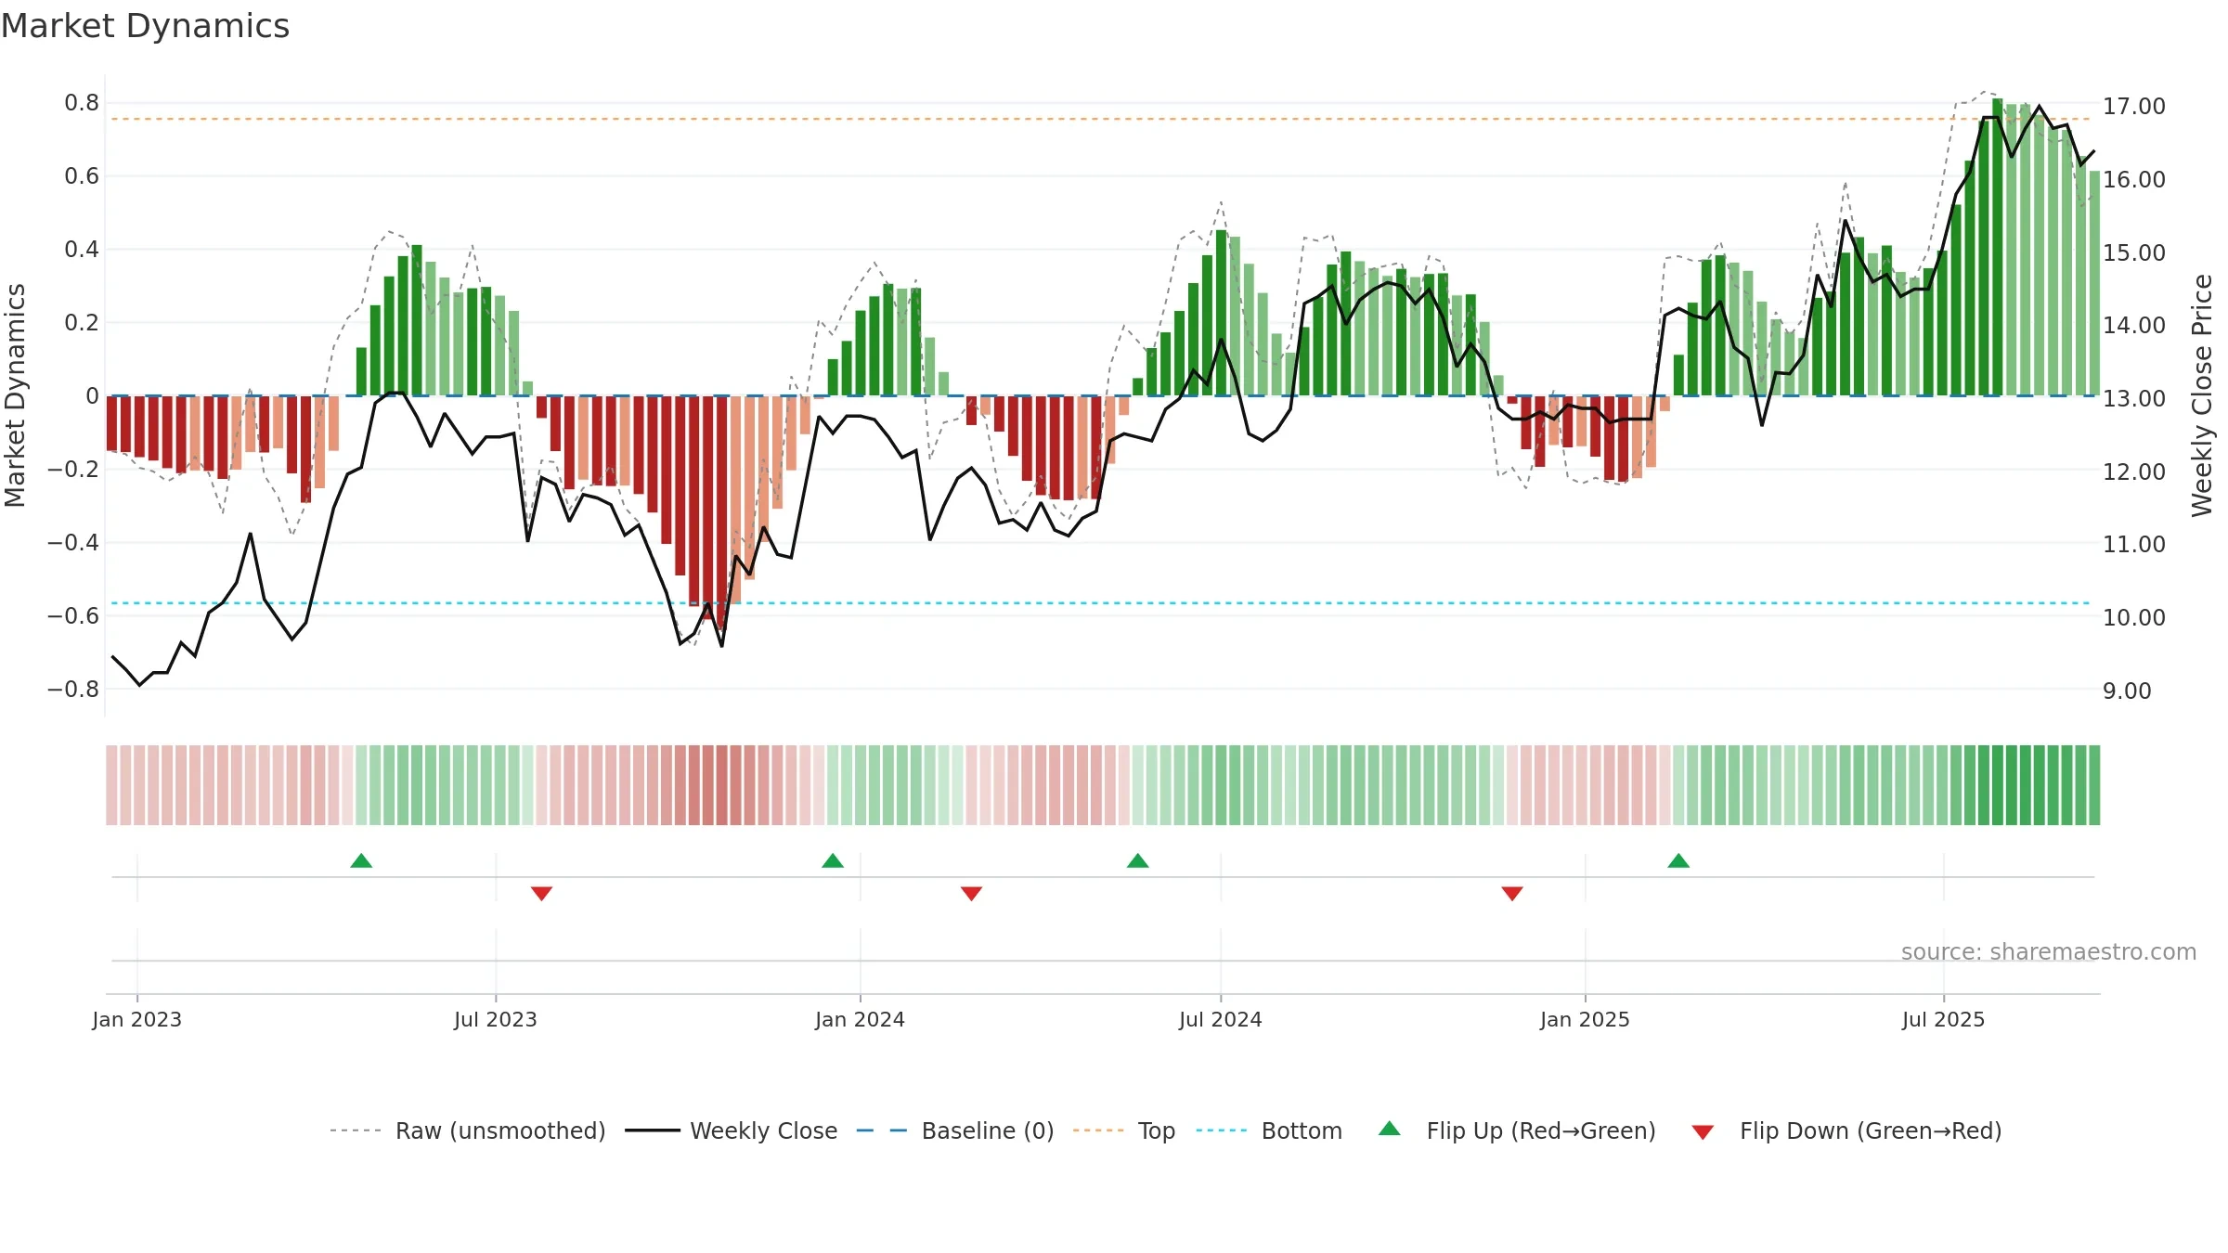The image size is (2228, 1253).
Task: Click the Jul 2023 axis label
Action: pyautogui.click(x=496, y=1019)
